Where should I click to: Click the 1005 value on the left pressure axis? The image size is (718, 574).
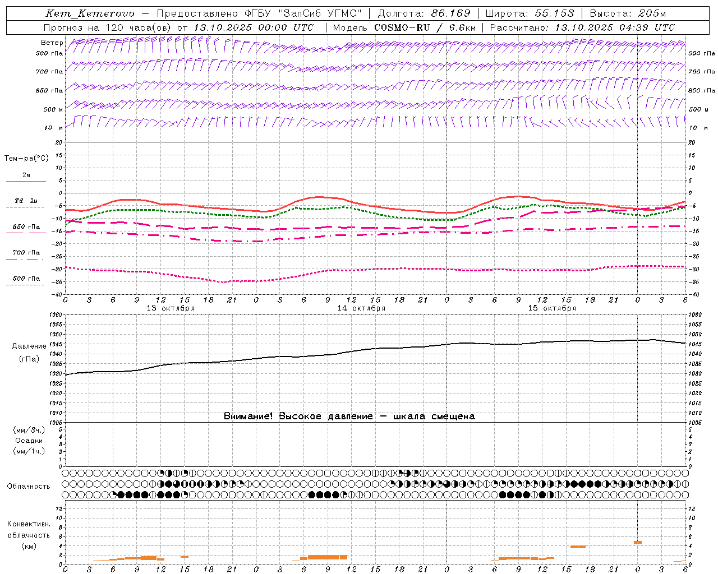point(55,423)
